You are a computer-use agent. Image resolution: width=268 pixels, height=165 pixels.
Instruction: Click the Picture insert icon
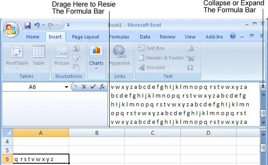pyautogui.click(x=62, y=51)
